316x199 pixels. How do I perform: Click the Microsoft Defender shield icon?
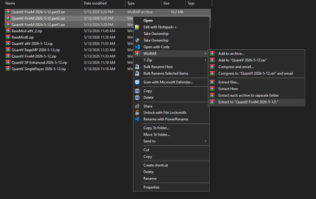click(x=137, y=82)
